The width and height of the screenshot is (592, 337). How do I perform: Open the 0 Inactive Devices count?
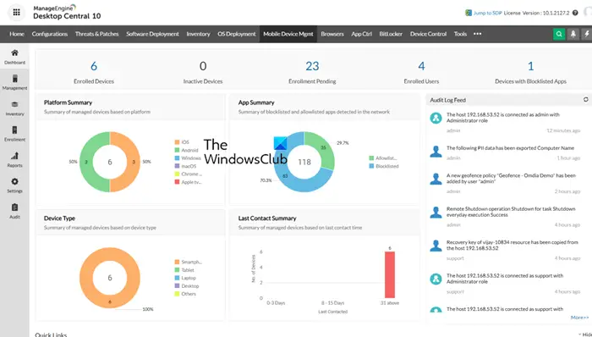(203, 66)
